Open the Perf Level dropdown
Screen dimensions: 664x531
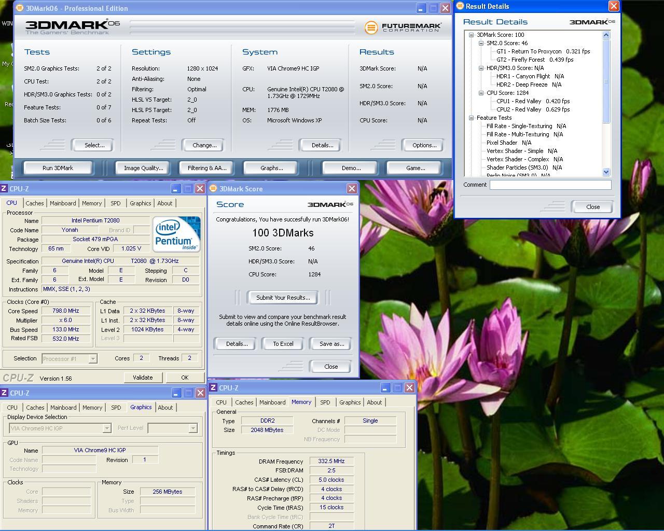[193, 428]
